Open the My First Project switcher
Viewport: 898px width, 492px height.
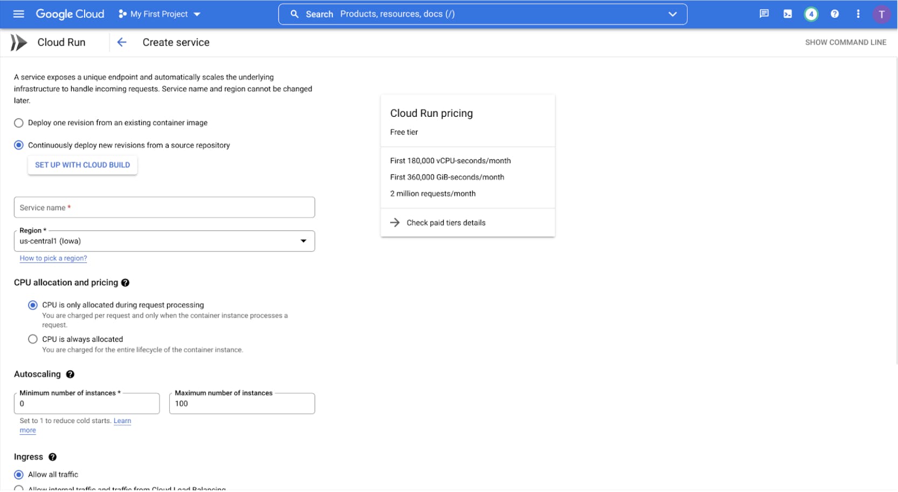tap(158, 14)
